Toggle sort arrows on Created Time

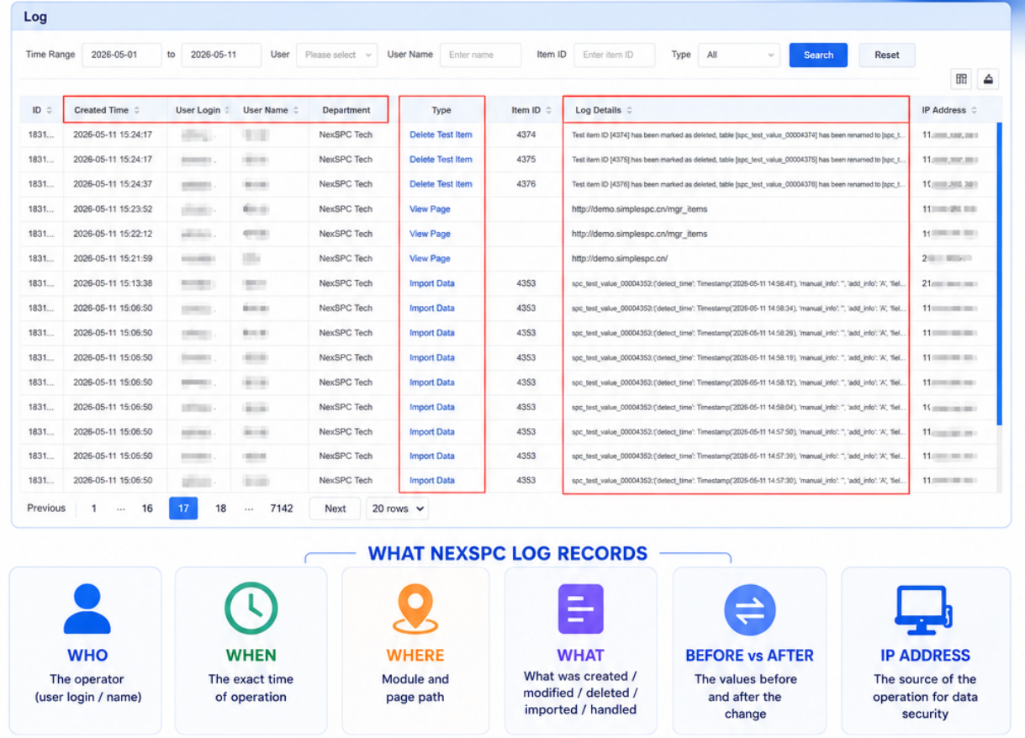[x=136, y=110]
